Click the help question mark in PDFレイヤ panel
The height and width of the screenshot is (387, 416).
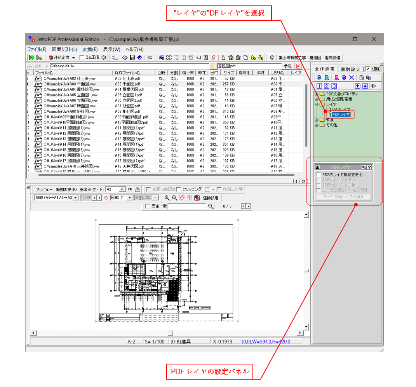coord(369,167)
